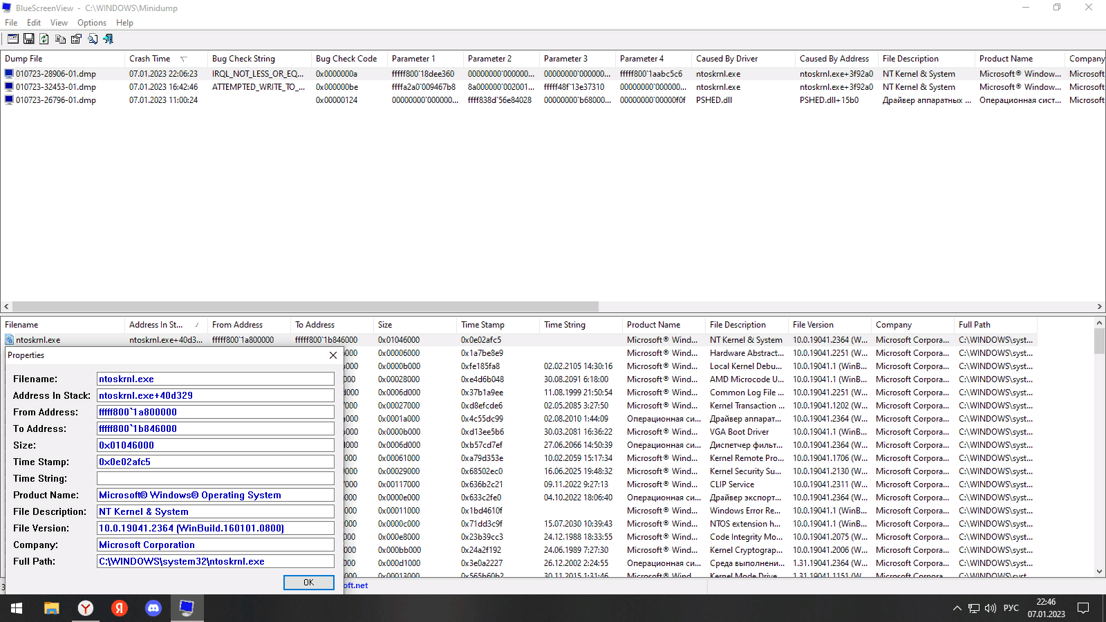
Task: Open Windows Start menu
Action: (17, 608)
